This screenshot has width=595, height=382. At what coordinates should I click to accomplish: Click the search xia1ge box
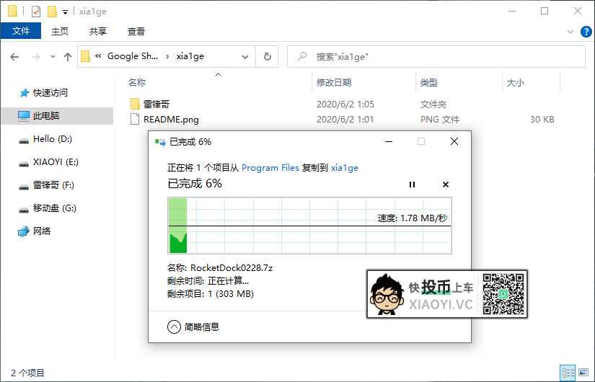(x=436, y=57)
